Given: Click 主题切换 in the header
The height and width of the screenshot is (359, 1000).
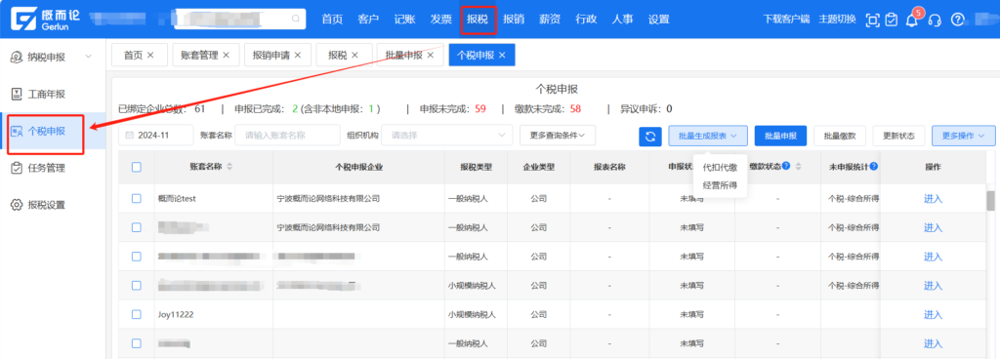Looking at the screenshot, I should pyautogui.click(x=837, y=20).
